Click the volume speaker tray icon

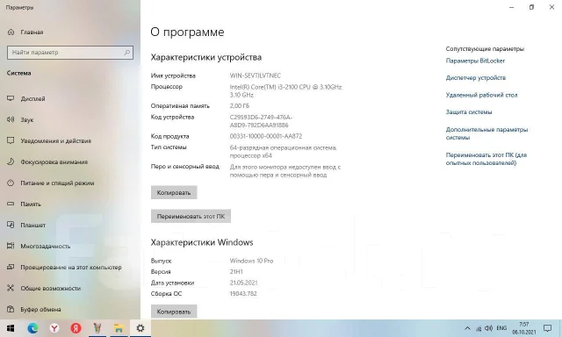[x=489, y=328]
